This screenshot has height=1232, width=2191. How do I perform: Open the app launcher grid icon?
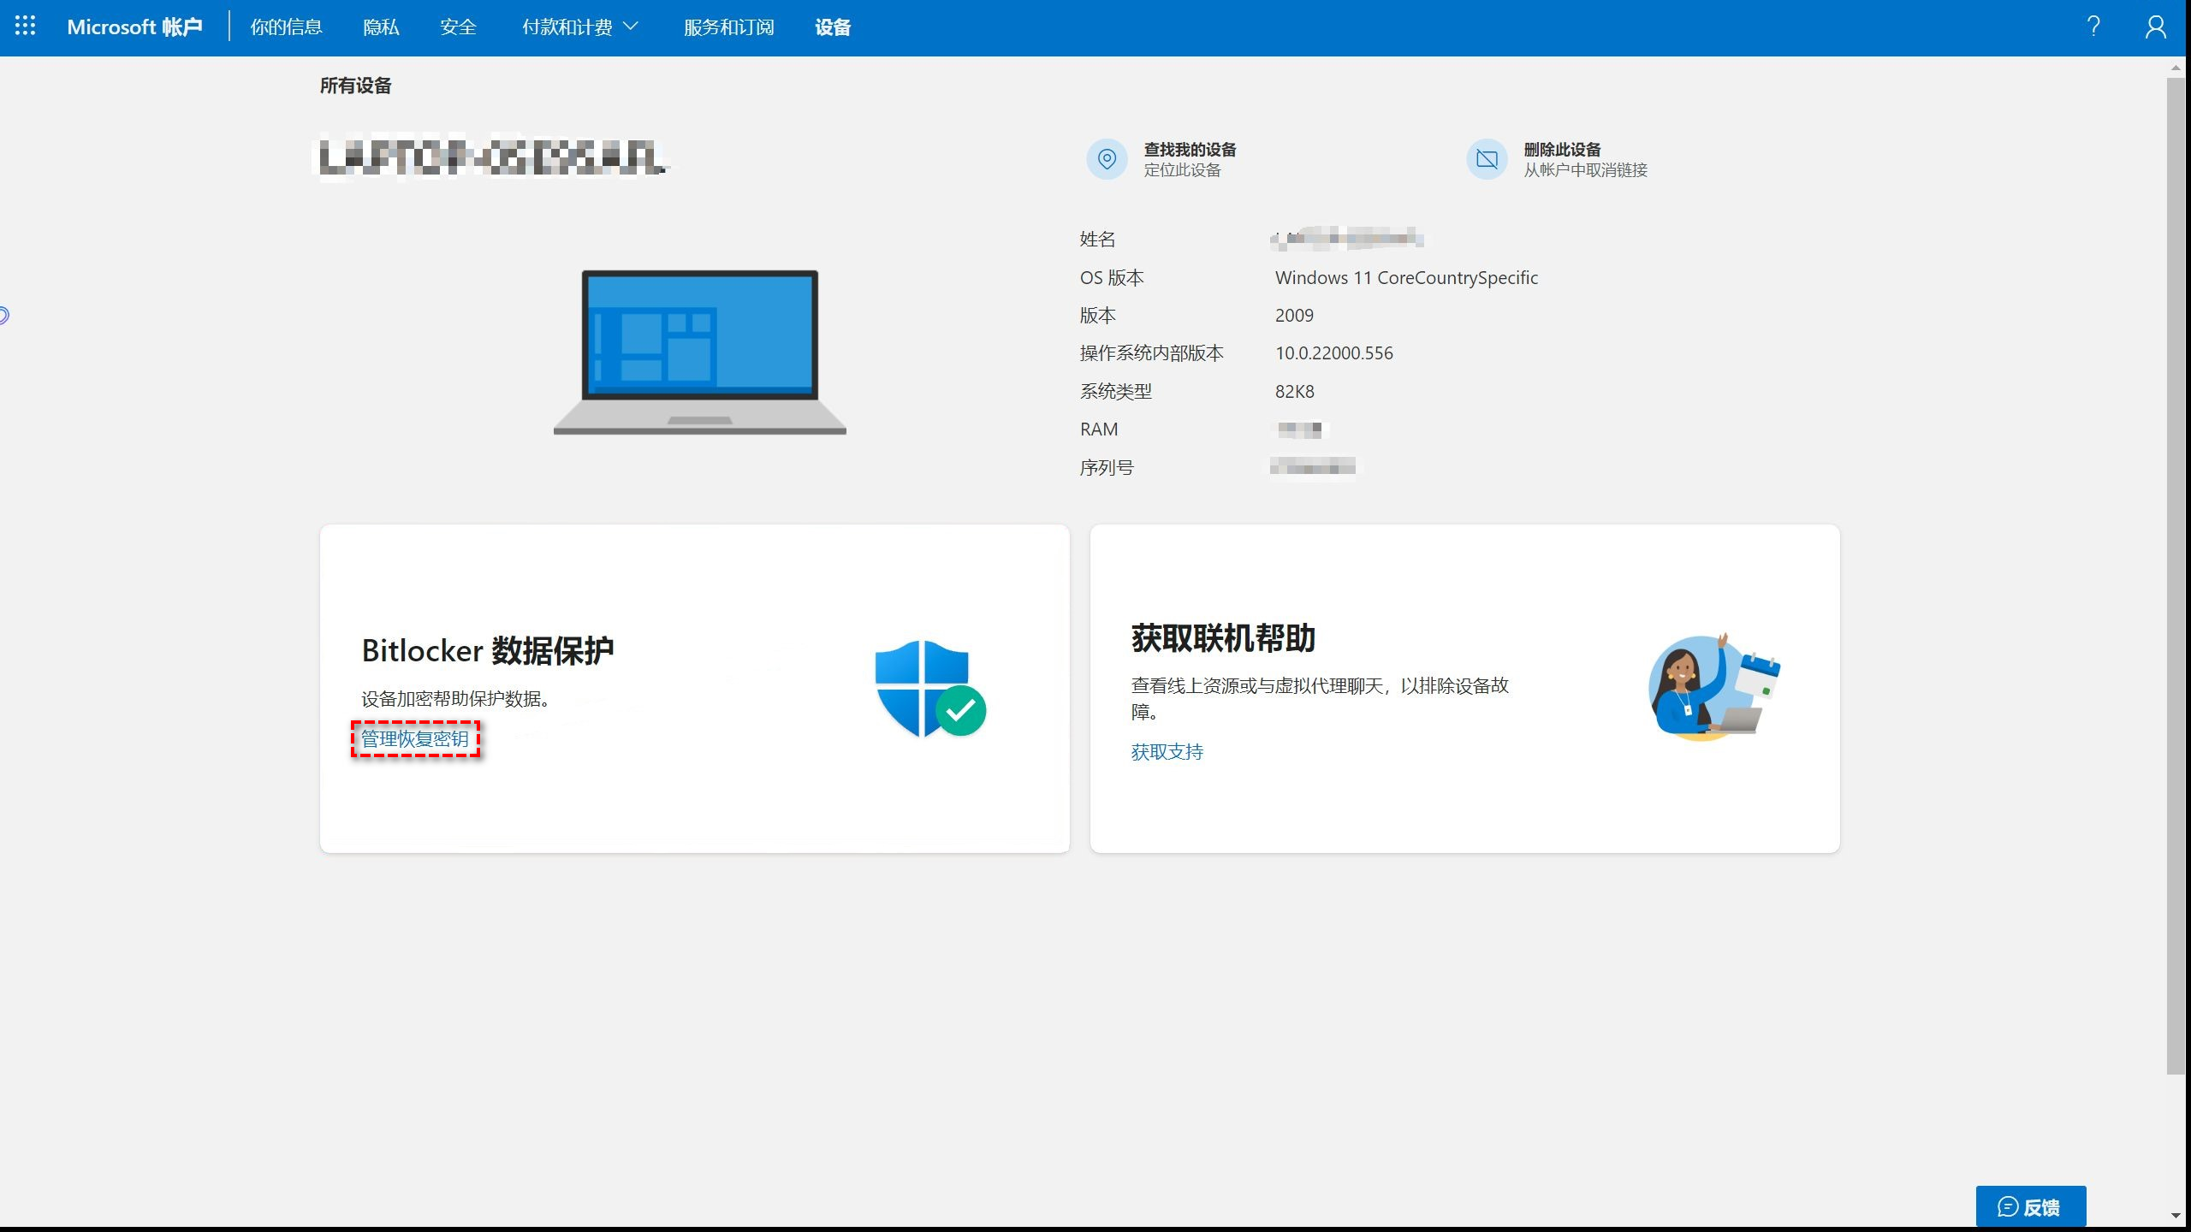click(26, 27)
